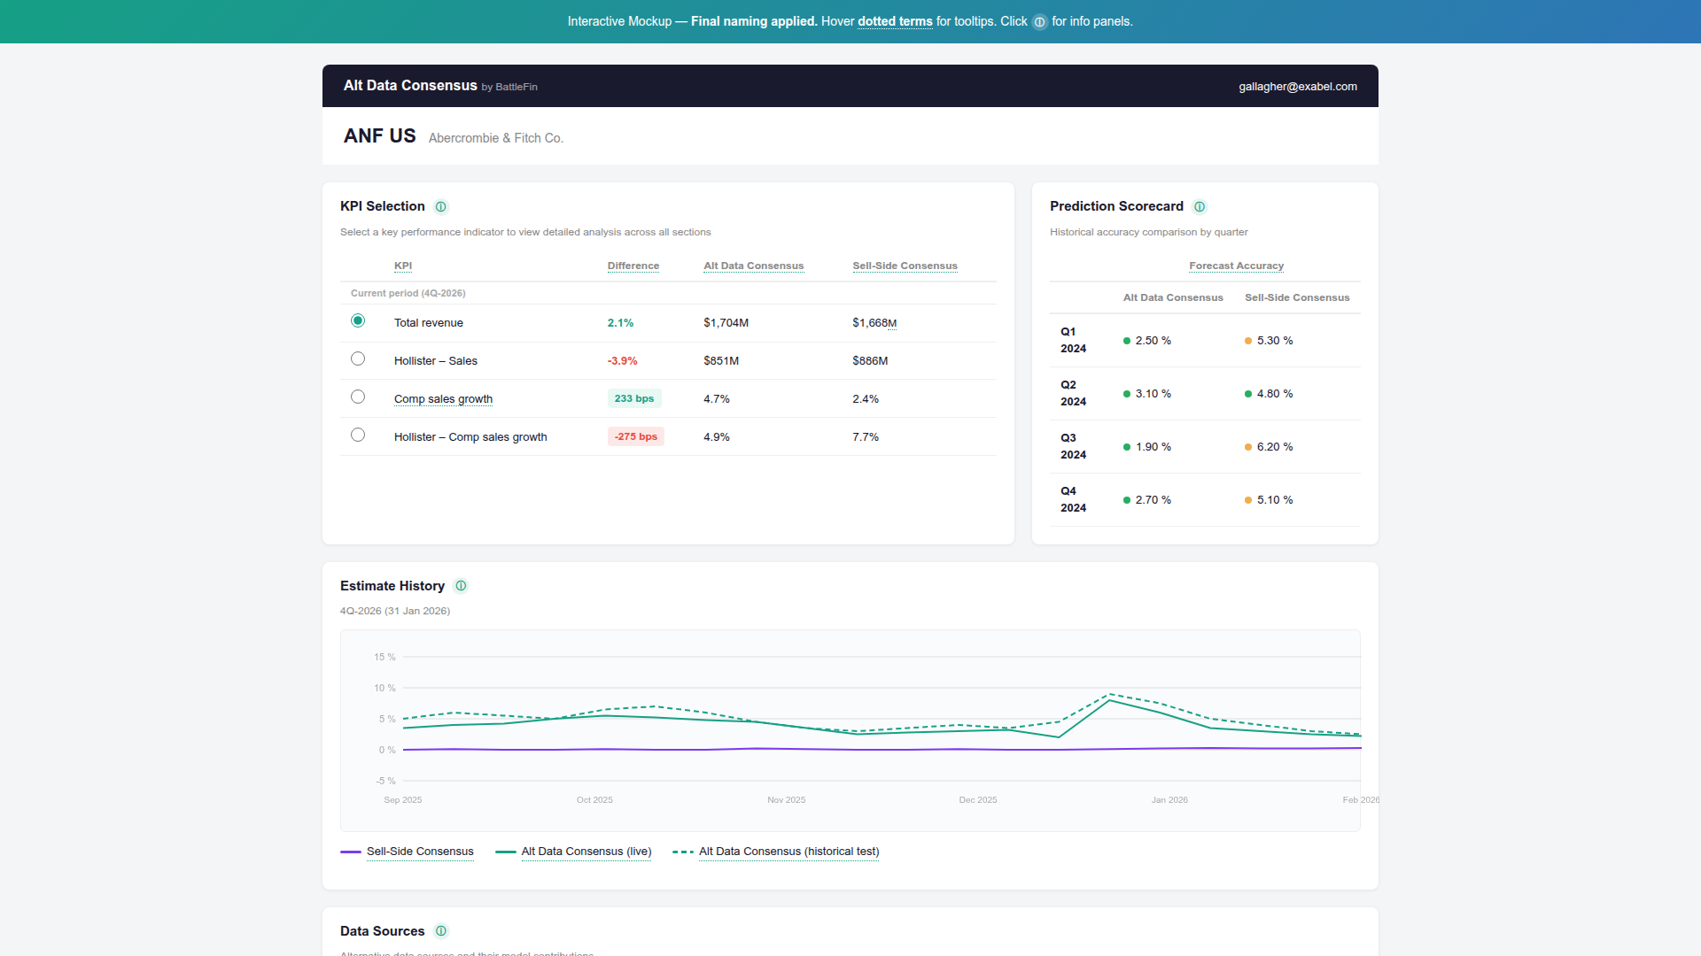
Task: Select Total revenue radio button
Action: coord(358,320)
